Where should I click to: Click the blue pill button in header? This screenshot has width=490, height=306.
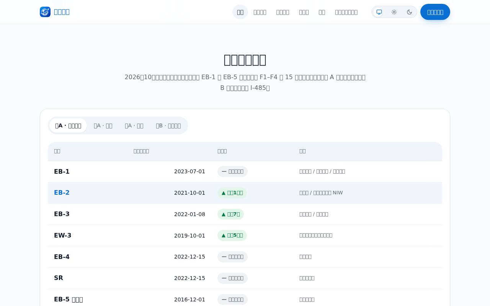click(x=435, y=12)
